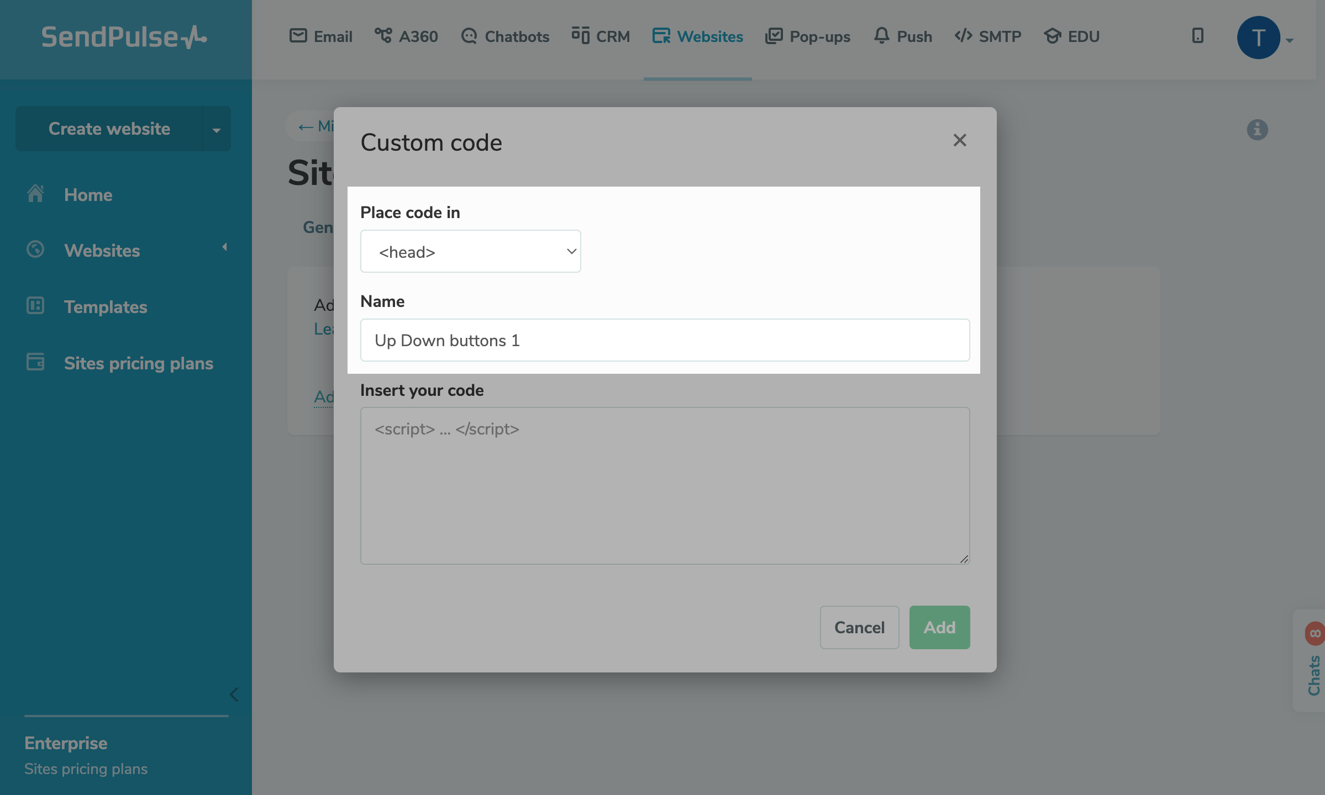This screenshot has height=795, width=1325.
Task: Click the Push notifications bell icon
Action: (881, 36)
